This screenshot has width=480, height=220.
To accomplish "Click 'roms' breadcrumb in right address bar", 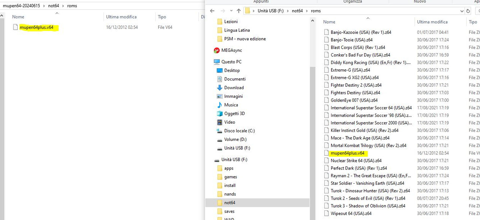I will pyautogui.click(x=316, y=11).
